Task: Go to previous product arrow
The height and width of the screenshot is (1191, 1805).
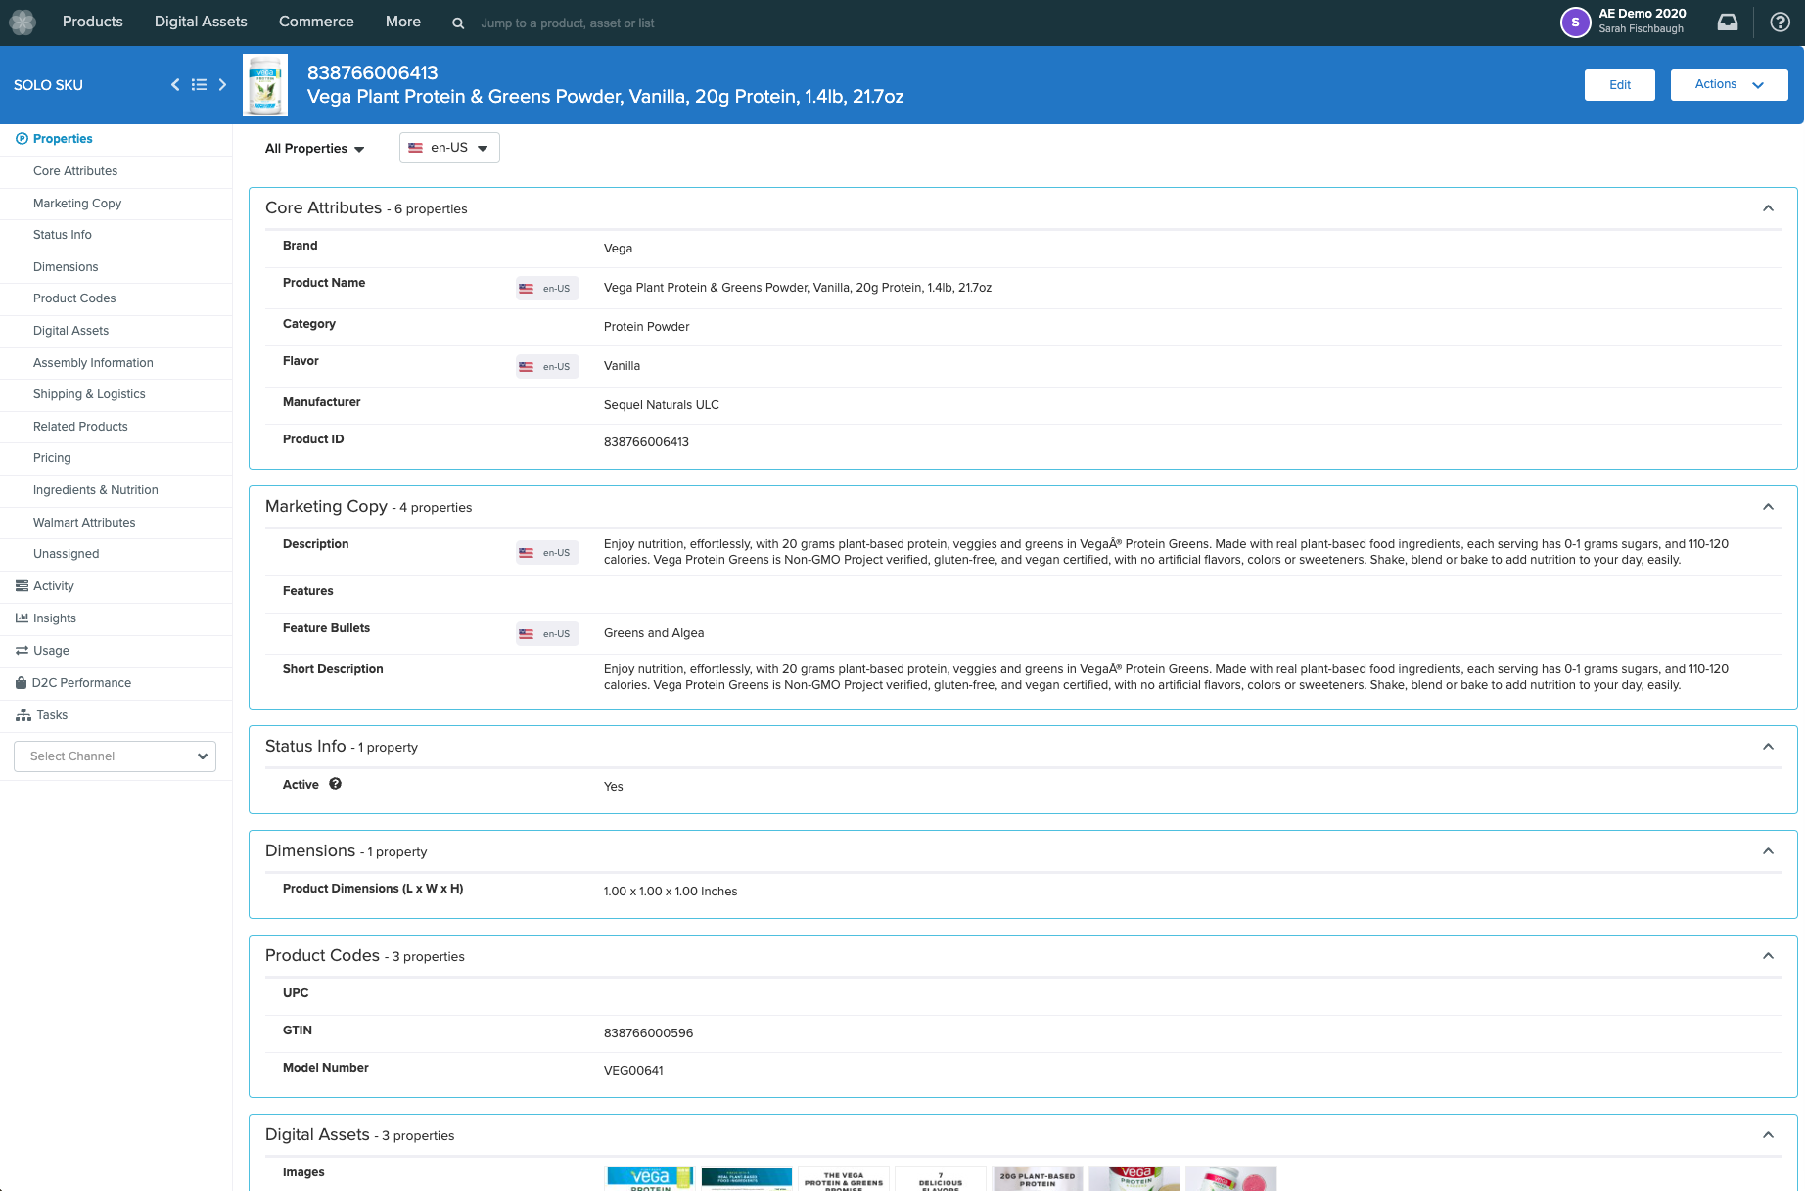Action: [175, 85]
